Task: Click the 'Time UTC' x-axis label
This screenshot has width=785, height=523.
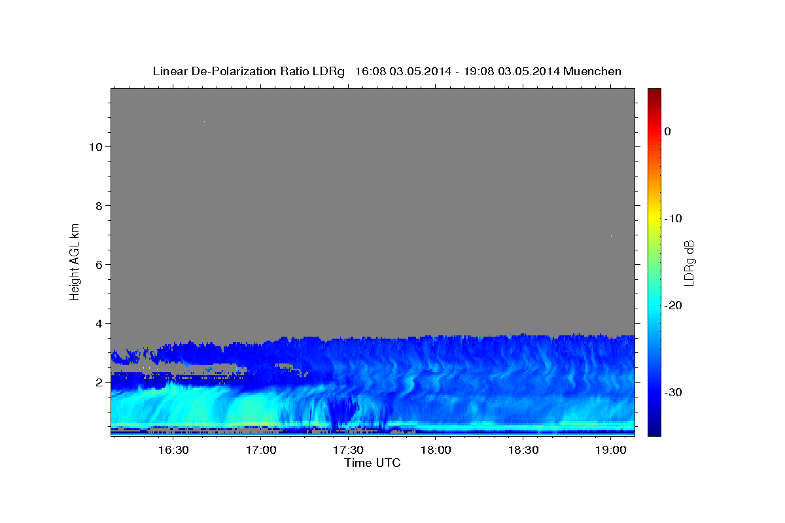Action: tap(372, 463)
